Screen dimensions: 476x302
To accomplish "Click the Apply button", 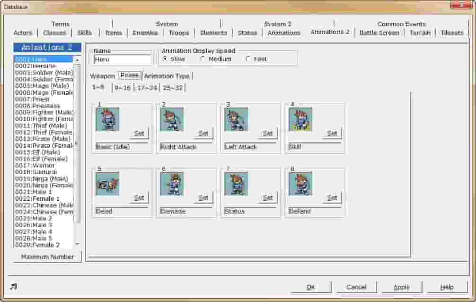I will pos(400,287).
